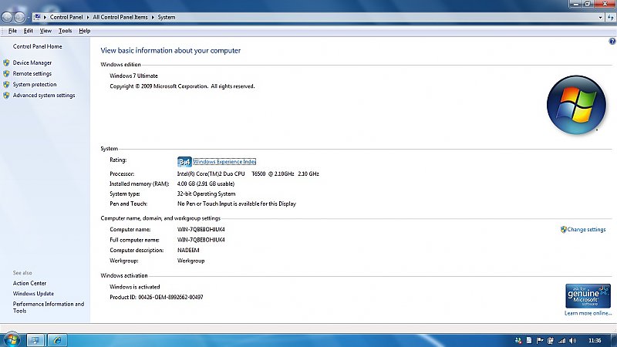Click the shield icon next to Change settings
The height and width of the screenshot is (347, 617).
pos(564,229)
